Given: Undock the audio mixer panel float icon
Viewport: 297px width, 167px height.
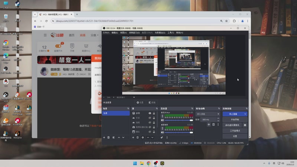Looking at the screenshot, I should (192, 108).
